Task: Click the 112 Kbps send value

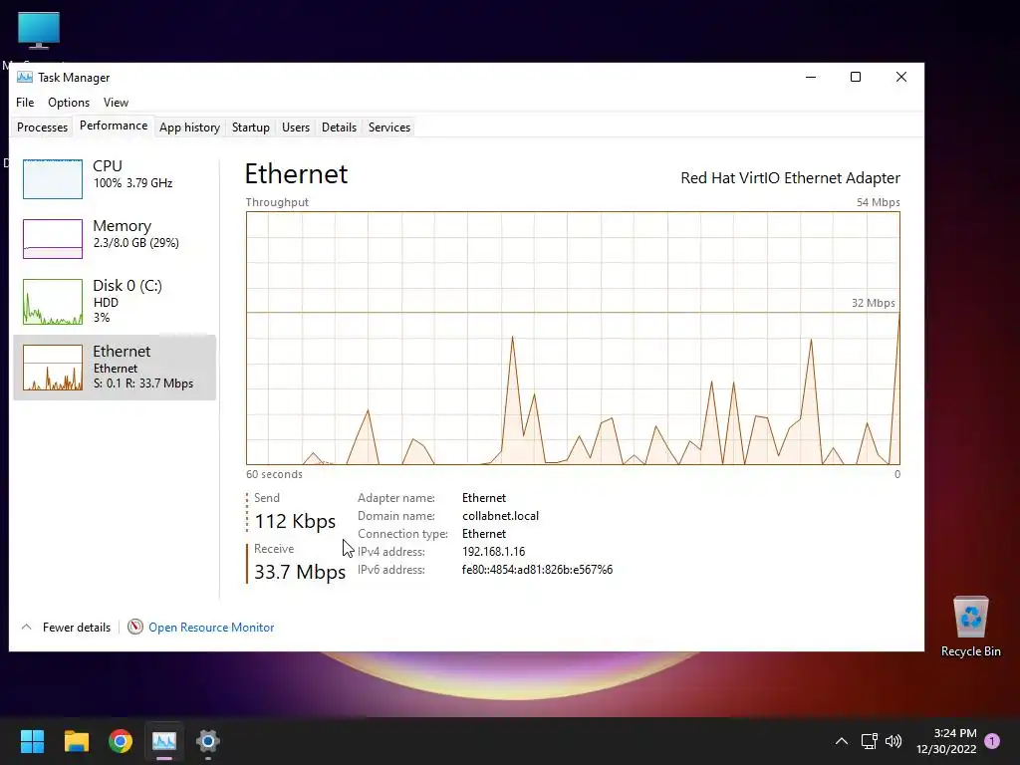Action: point(295,521)
